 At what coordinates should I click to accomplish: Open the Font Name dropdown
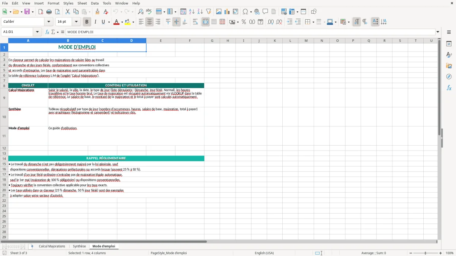[x=49, y=22]
